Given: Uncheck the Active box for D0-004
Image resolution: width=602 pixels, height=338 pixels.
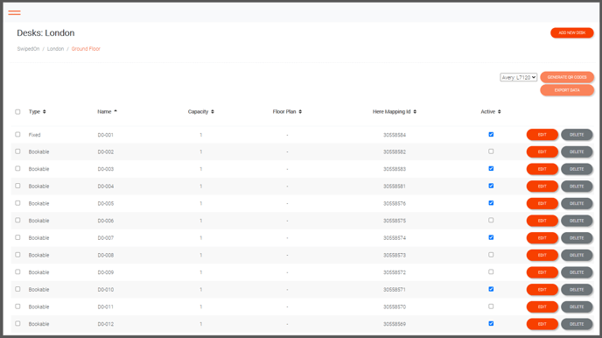Looking at the screenshot, I should point(491,186).
